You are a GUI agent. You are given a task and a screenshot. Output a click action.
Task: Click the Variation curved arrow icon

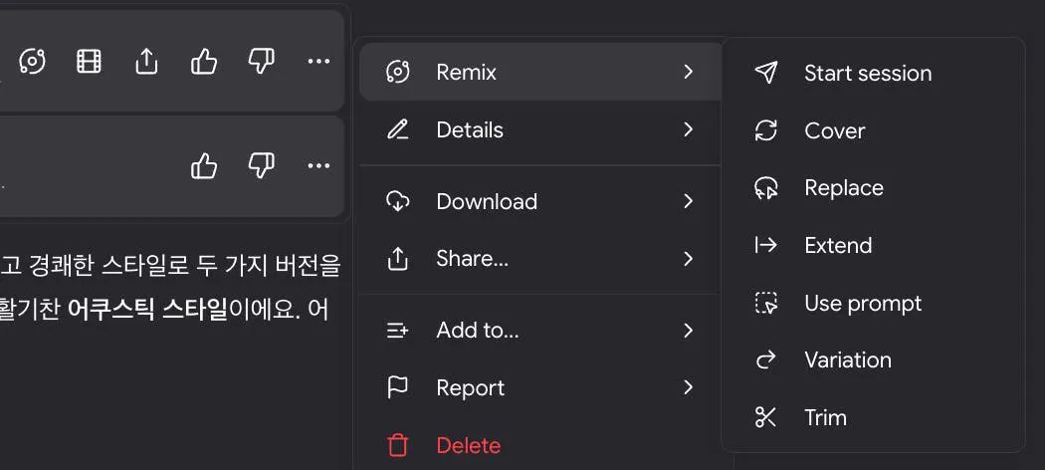(x=765, y=360)
